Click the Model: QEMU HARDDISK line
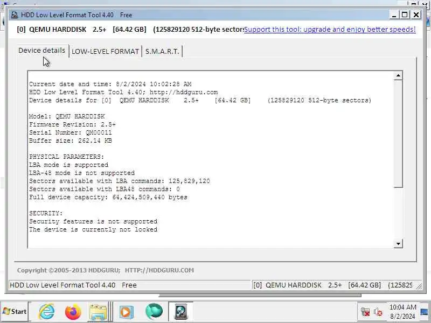This screenshot has width=431, height=323. (x=67, y=116)
